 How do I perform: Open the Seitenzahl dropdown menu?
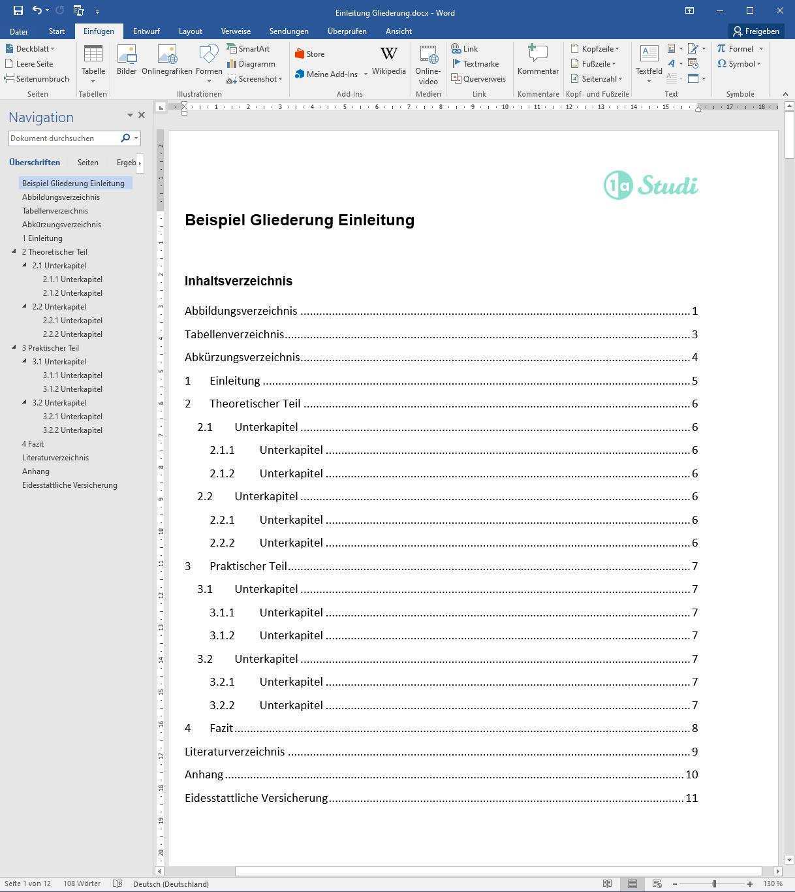597,79
